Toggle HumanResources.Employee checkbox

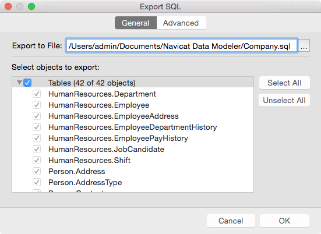[37, 105]
